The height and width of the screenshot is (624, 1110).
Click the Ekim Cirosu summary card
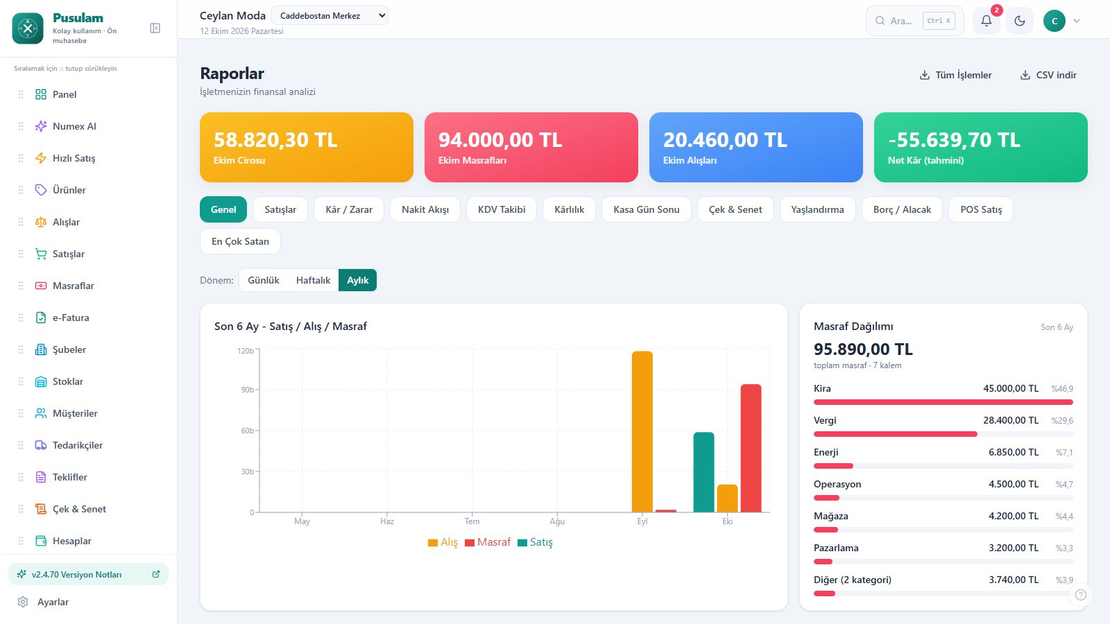tap(307, 147)
